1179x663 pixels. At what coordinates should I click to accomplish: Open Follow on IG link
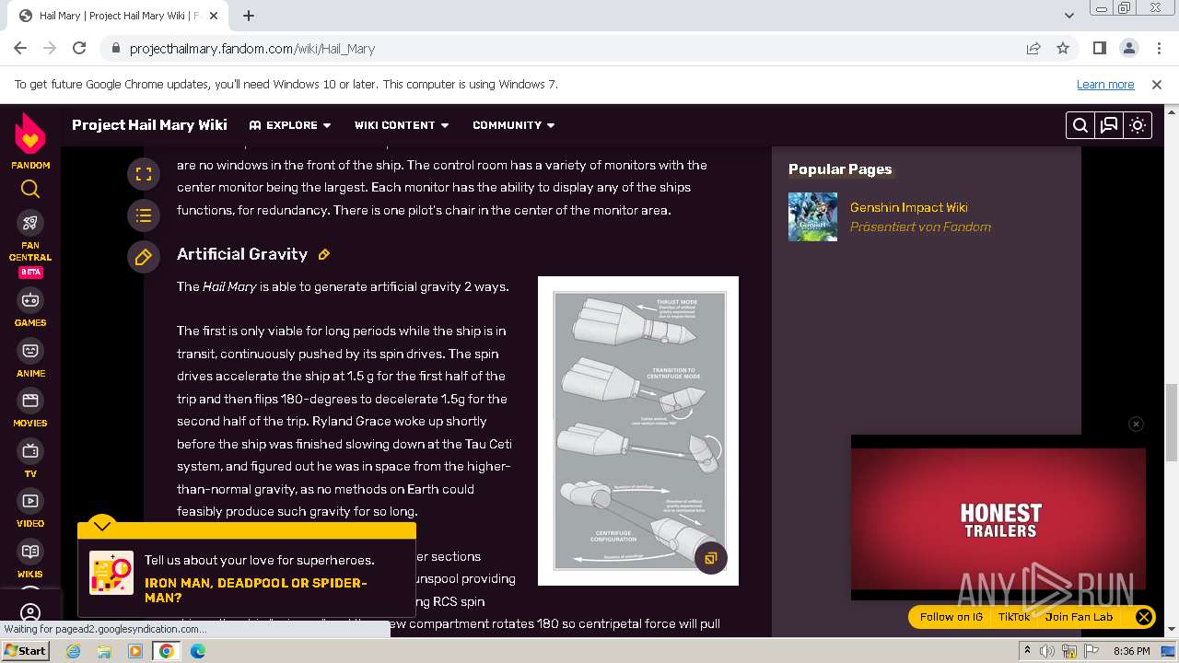click(951, 617)
